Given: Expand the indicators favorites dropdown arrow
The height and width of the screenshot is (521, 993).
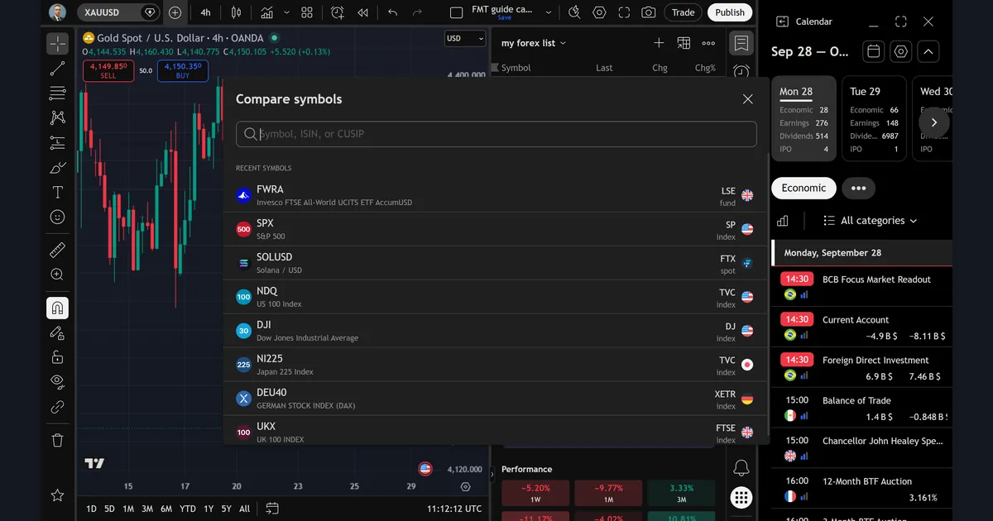Looking at the screenshot, I should click(x=287, y=12).
